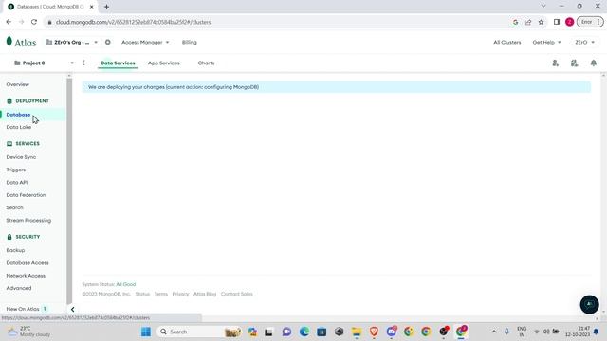Open the Status footer link
The image size is (607, 341).
[142, 294]
